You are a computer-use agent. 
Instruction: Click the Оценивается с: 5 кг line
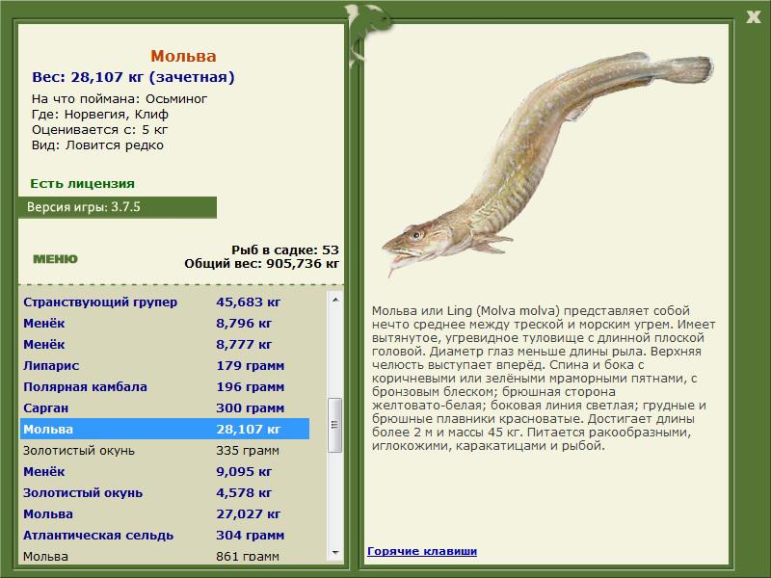[100, 130]
